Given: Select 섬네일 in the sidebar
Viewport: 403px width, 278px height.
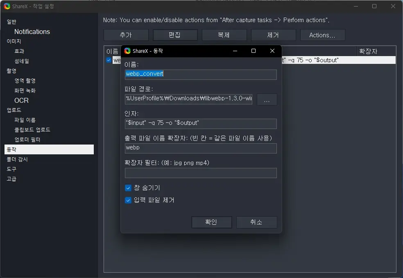Looking at the screenshot, I should [22, 61].
